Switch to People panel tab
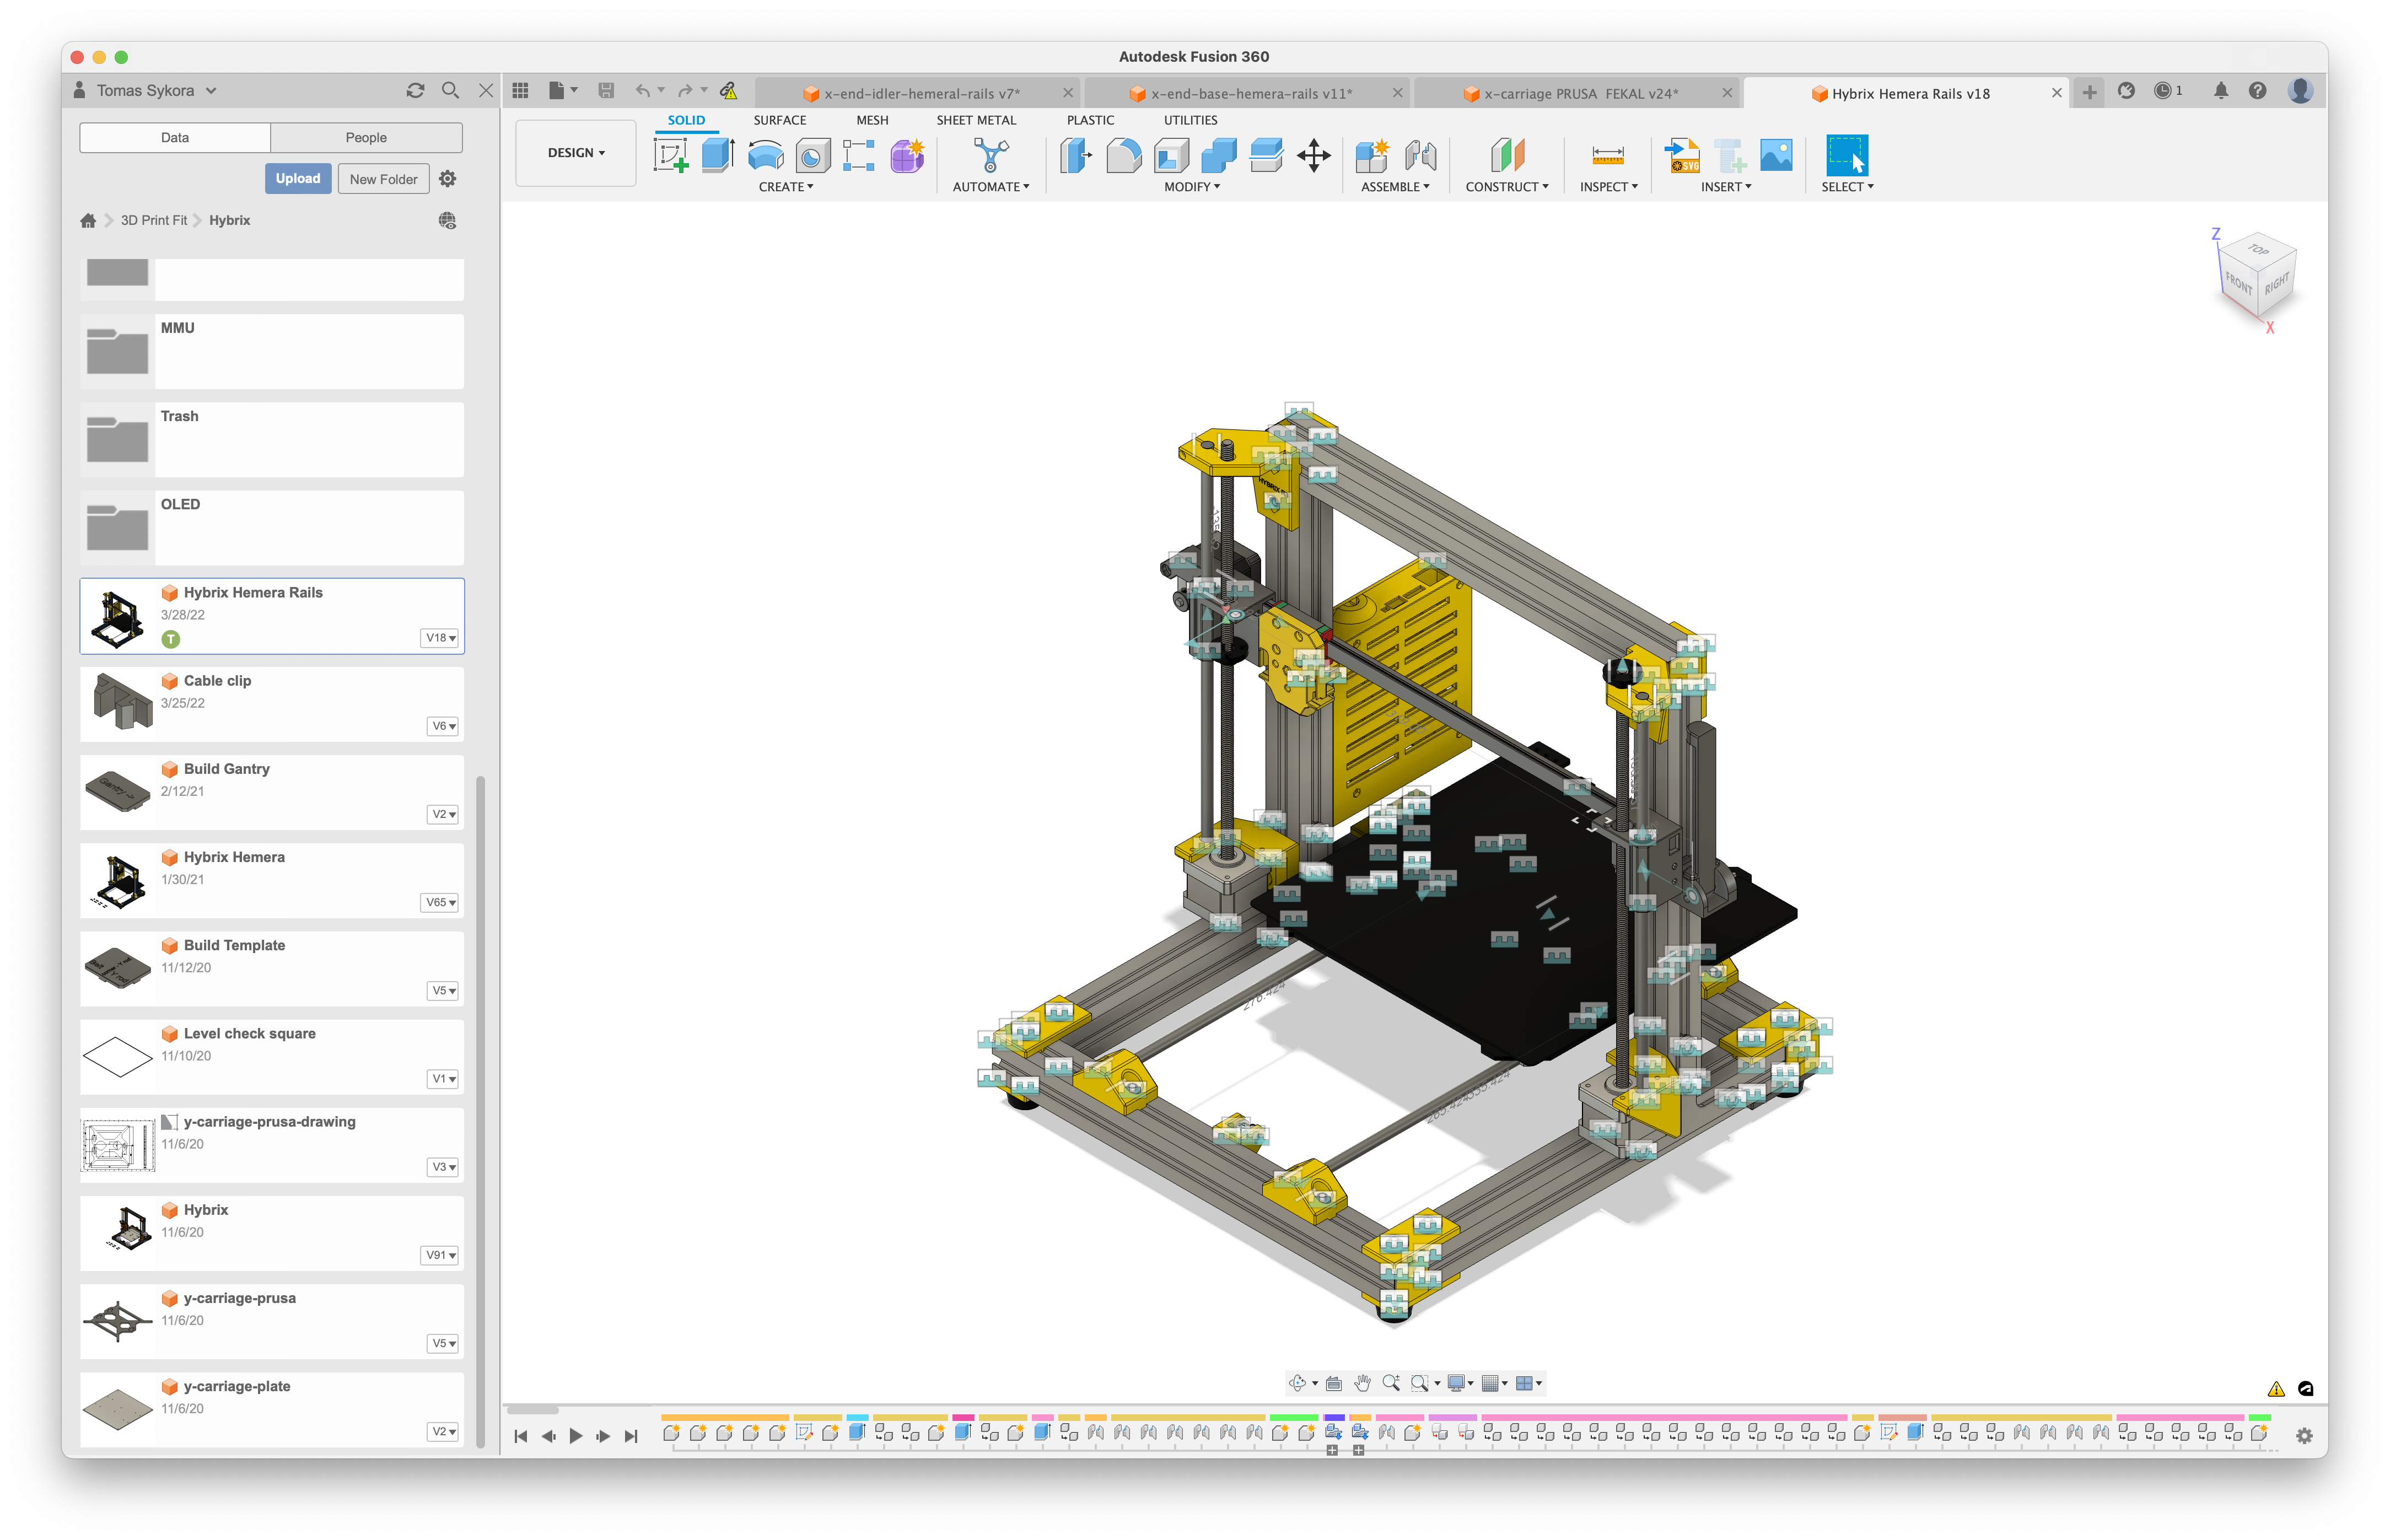Viewport: 2390px width, 1540px height. 366,137
